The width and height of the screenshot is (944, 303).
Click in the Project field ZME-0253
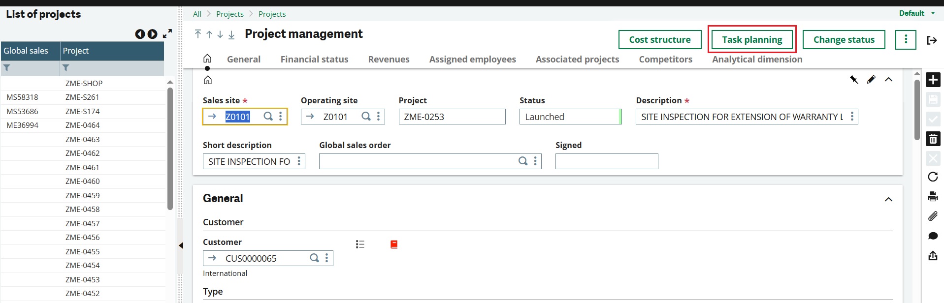tap(452, 117)
